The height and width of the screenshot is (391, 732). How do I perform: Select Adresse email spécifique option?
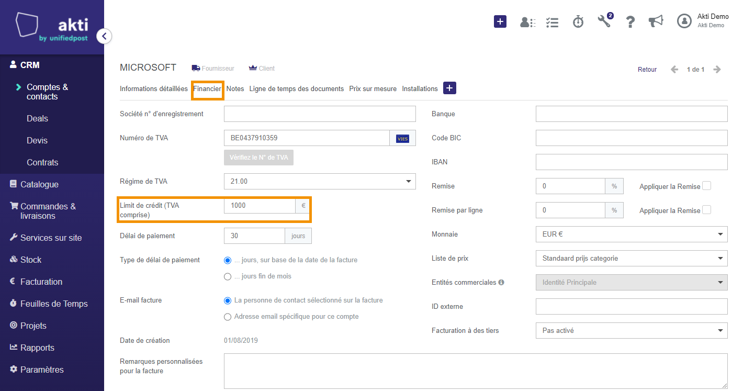coord(228,317)
